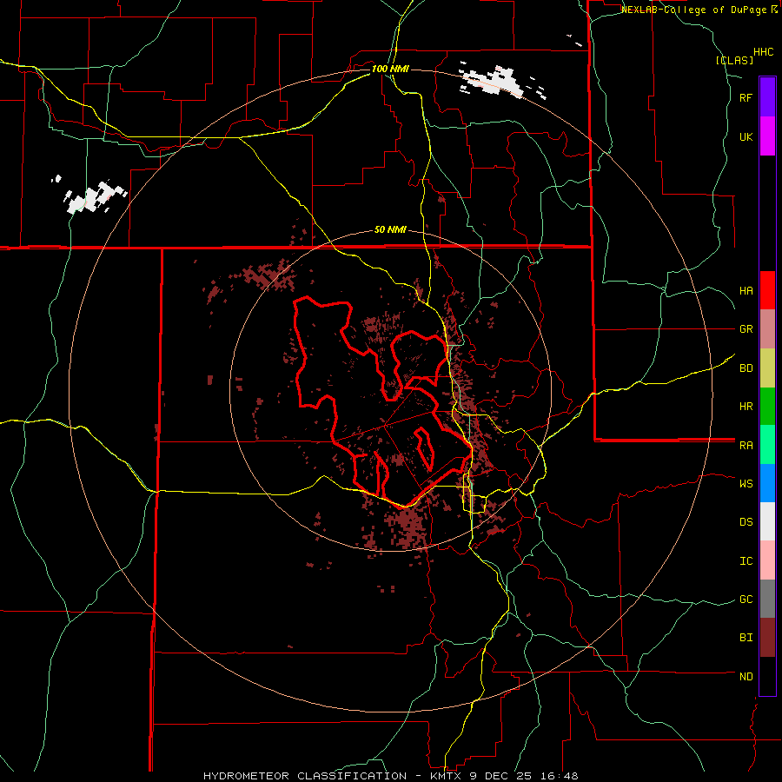Click the RA legend label
782x782 pixels.
(x=746, y=445)
